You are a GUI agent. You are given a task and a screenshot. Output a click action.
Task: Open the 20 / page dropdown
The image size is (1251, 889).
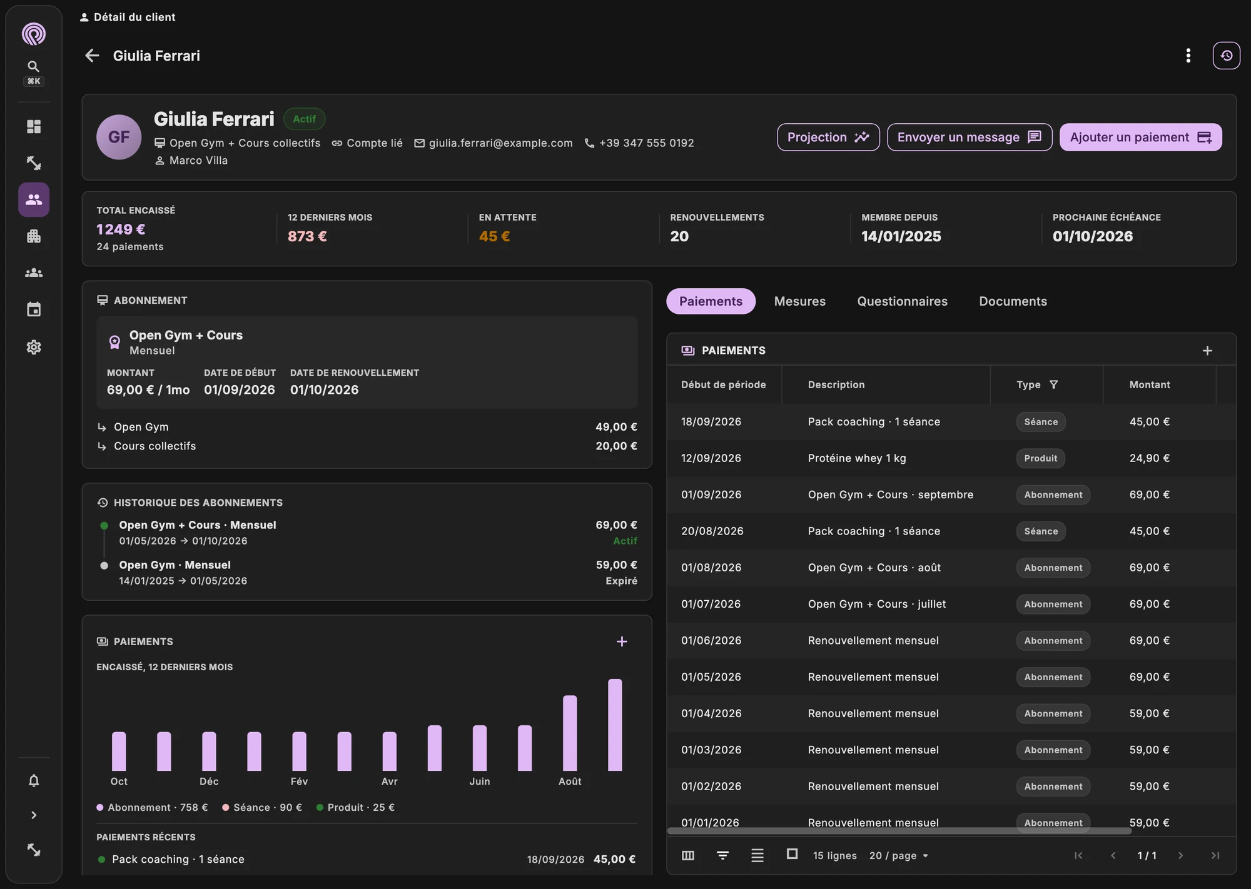(x=899, y=855)
